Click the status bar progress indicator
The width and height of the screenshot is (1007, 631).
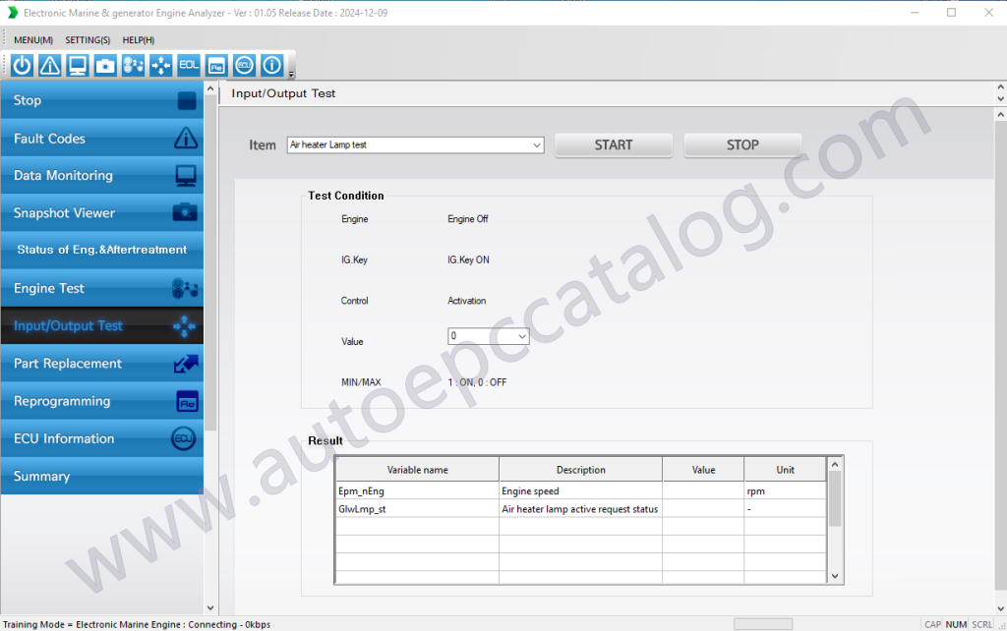[x=763, y=624]
